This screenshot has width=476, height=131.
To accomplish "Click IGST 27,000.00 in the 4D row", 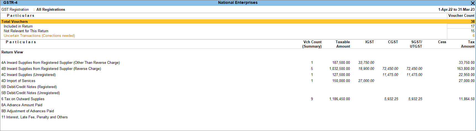I will [366, 81].
